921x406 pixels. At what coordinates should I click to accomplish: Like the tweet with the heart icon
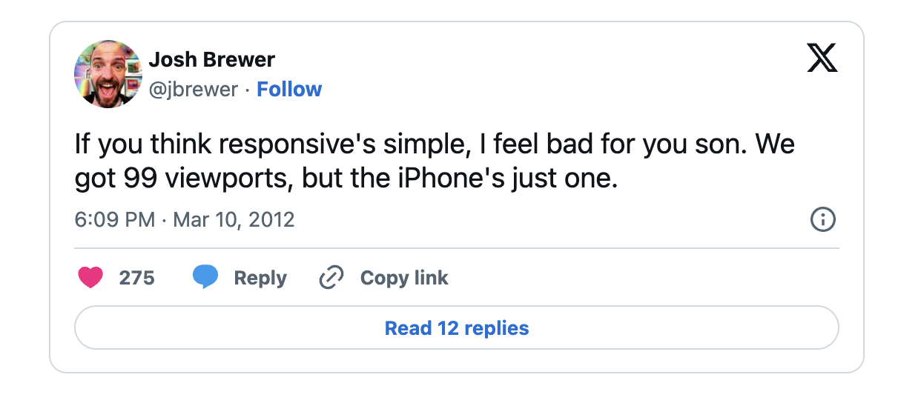90,278
